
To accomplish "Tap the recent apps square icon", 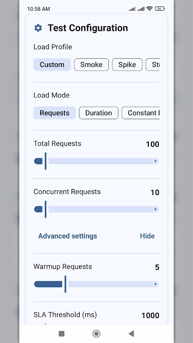I will [62, 334].
